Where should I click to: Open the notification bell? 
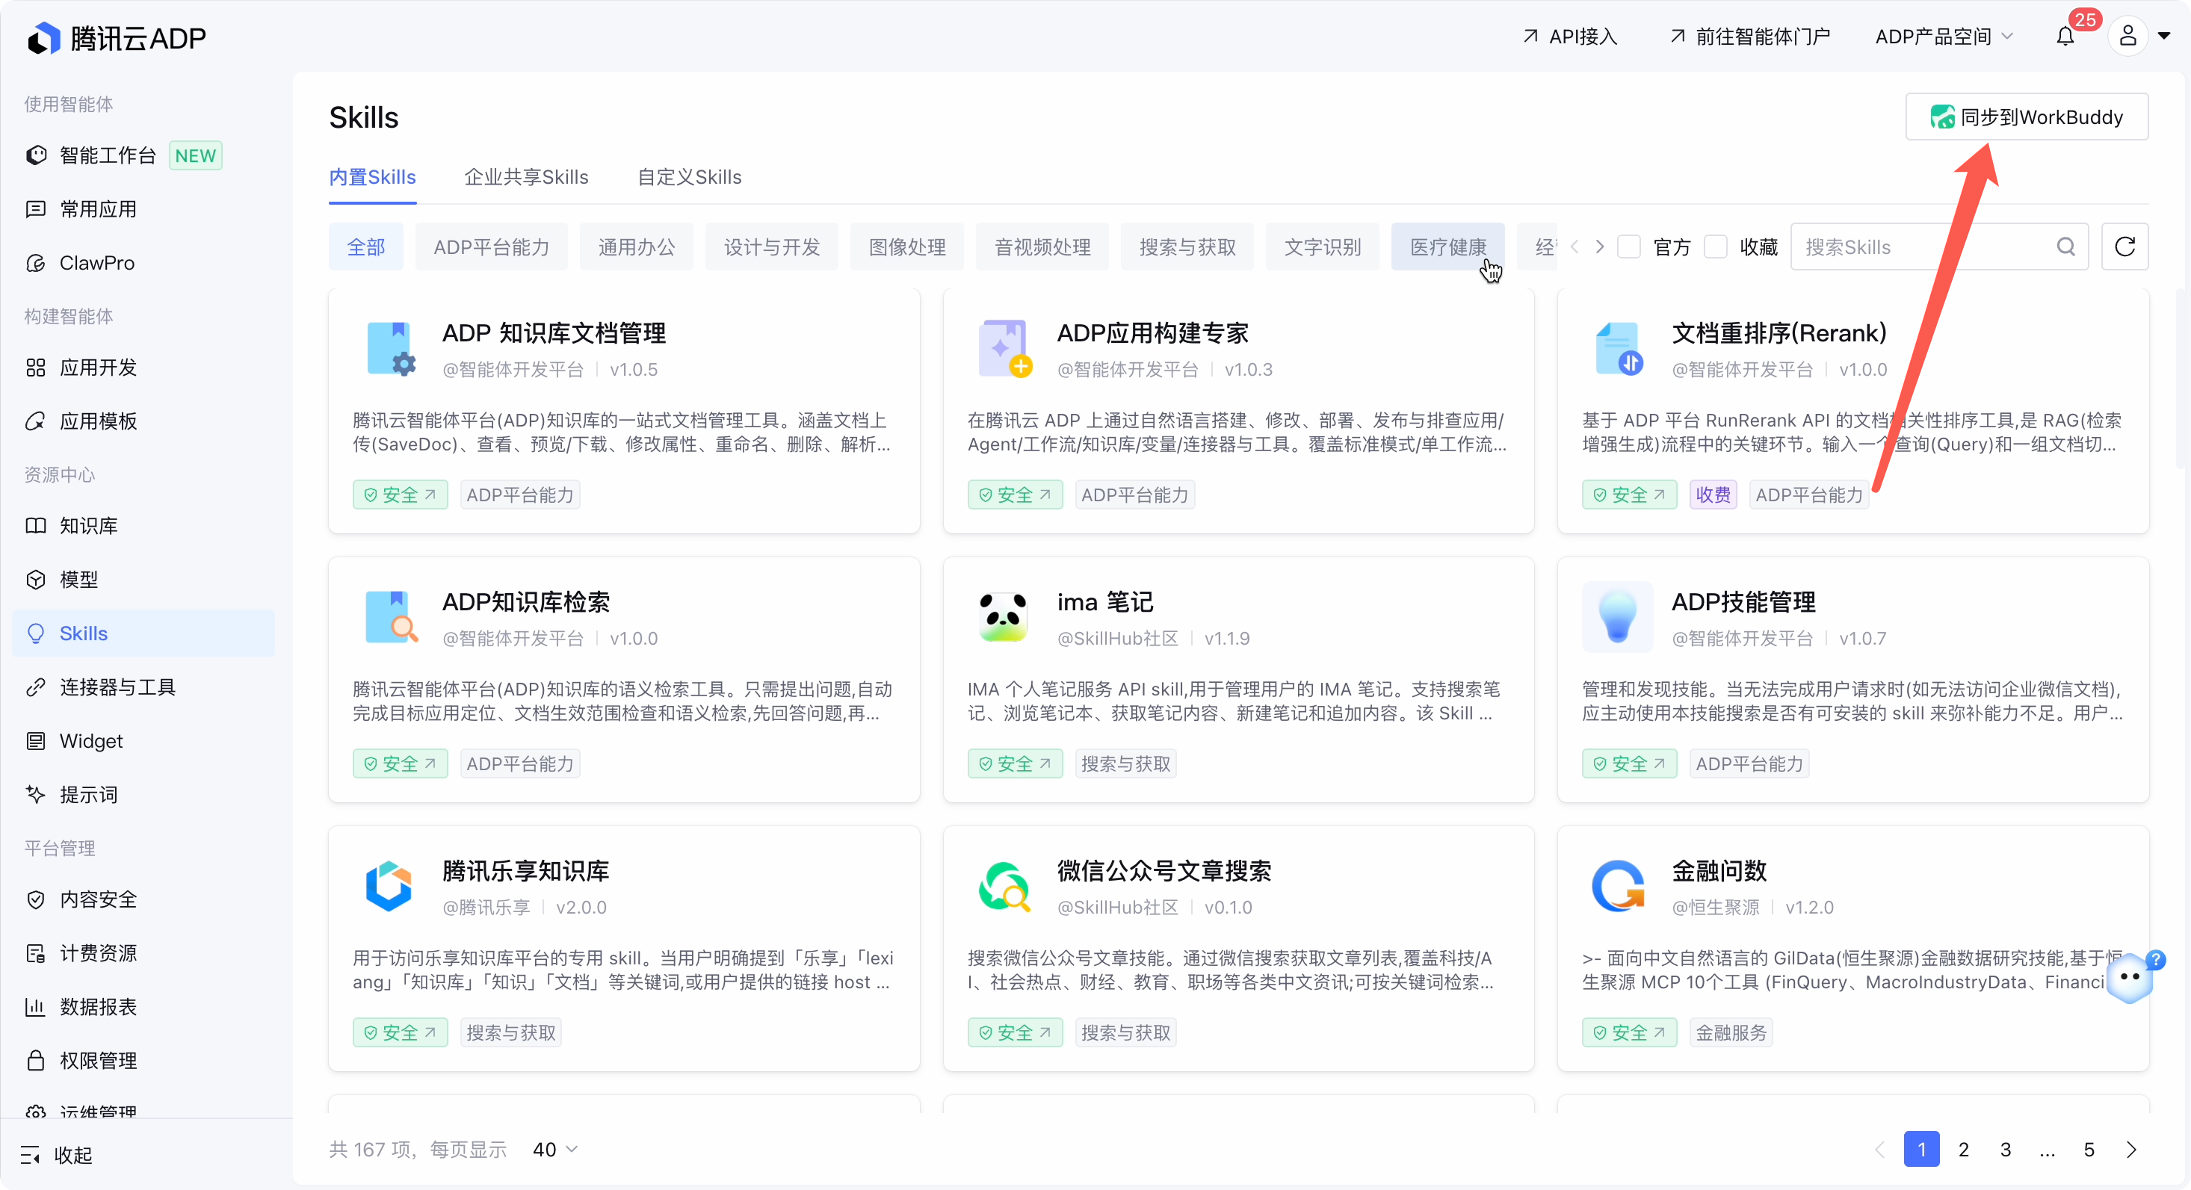coord(2065,37)
